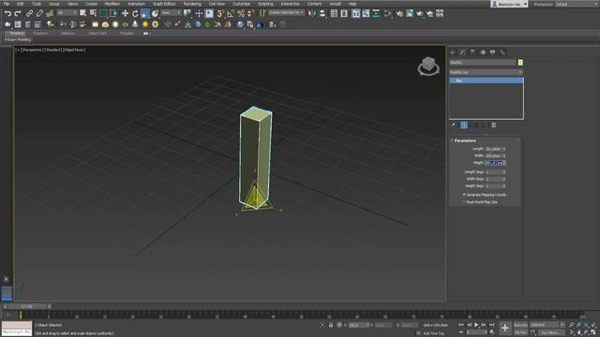Click the ViewCube in viewport
This screenshot has height=337, width=600.
(428, 66)
